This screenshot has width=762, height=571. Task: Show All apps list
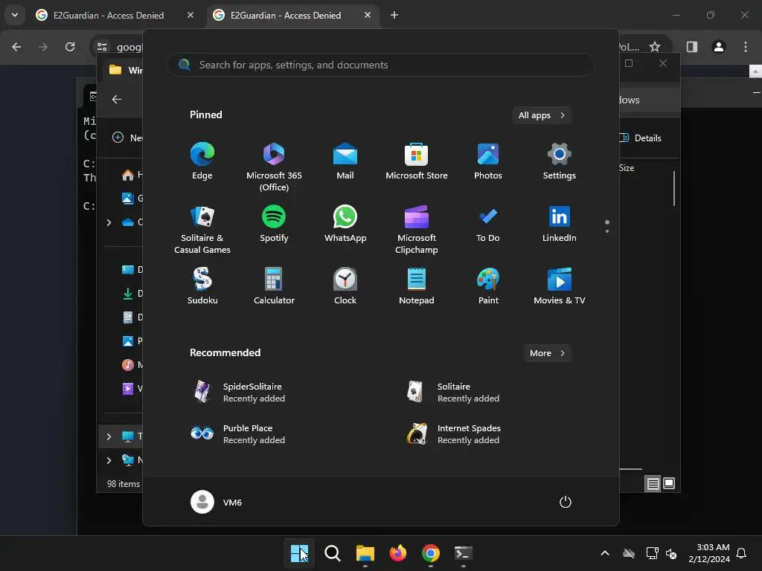(x=542, y=115)
